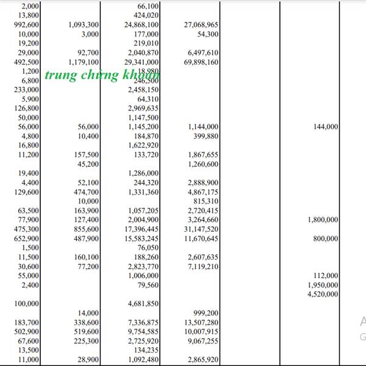Select cell with 24,868,100
Screen dimensions: 366x366
coord(142,25)
